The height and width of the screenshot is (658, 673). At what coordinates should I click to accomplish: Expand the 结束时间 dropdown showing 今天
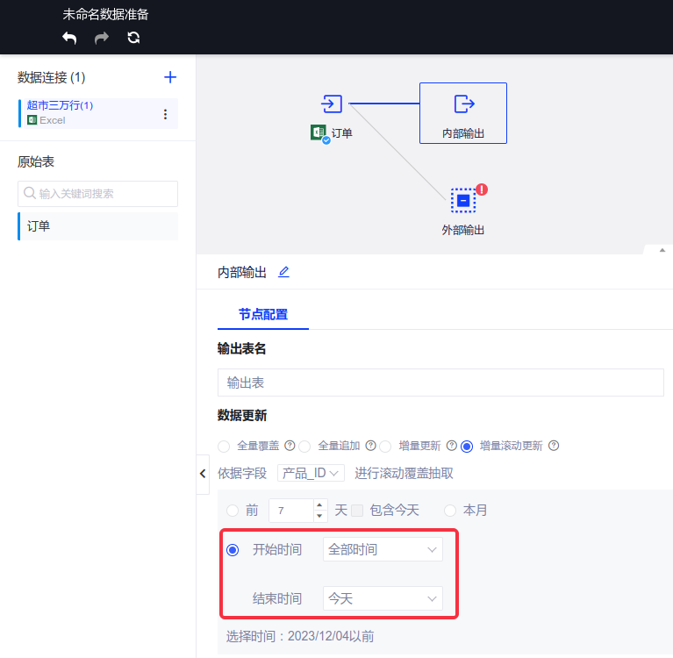click(383, 598)
